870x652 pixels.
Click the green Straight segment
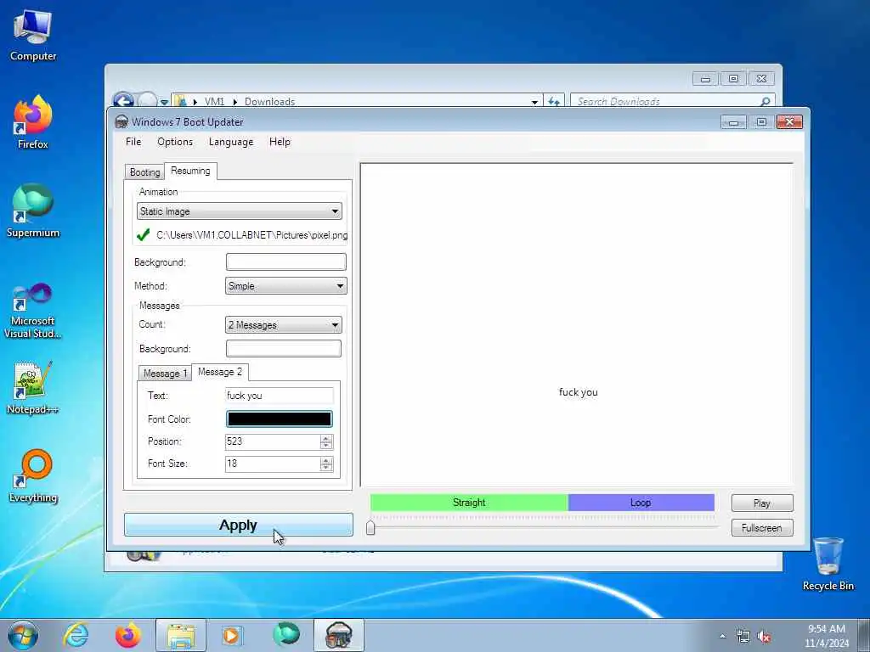click(469, 503)
